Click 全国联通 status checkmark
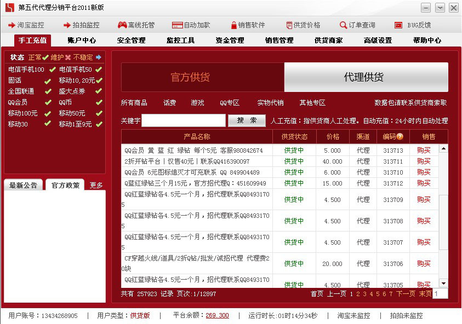462x324 pixels. pyautogui.click(x=48, y=91)
